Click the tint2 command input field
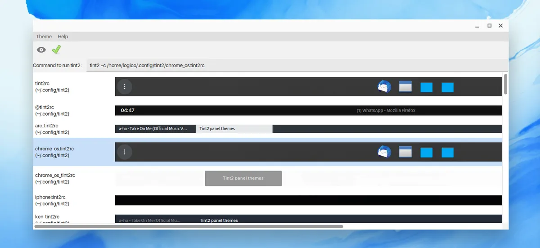 pyautogui.click(x=297, y=65)
